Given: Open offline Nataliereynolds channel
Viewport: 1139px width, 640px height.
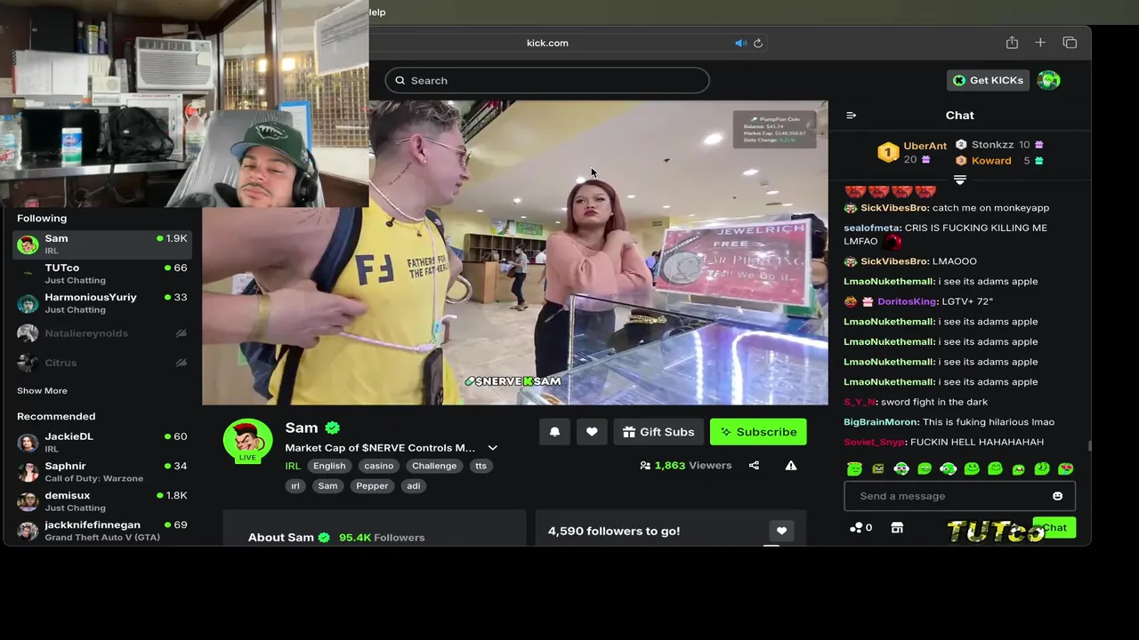Looking at the screenshot, I should tap(102, 333).
